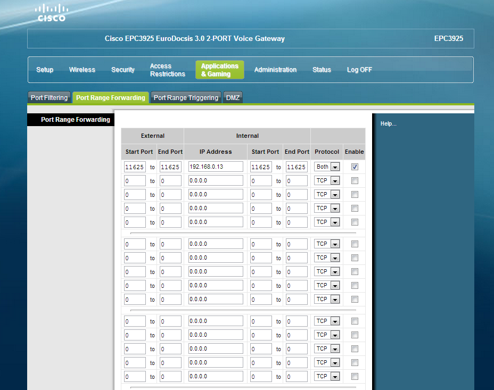Open the DMZ tab
494x390 pixels.
233,97
